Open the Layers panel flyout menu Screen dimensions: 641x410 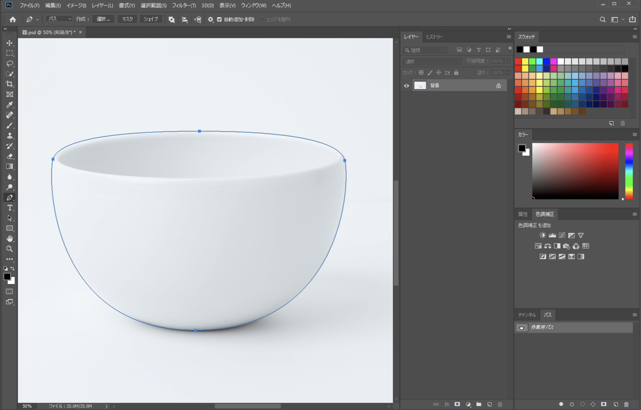tap(509, 37)
